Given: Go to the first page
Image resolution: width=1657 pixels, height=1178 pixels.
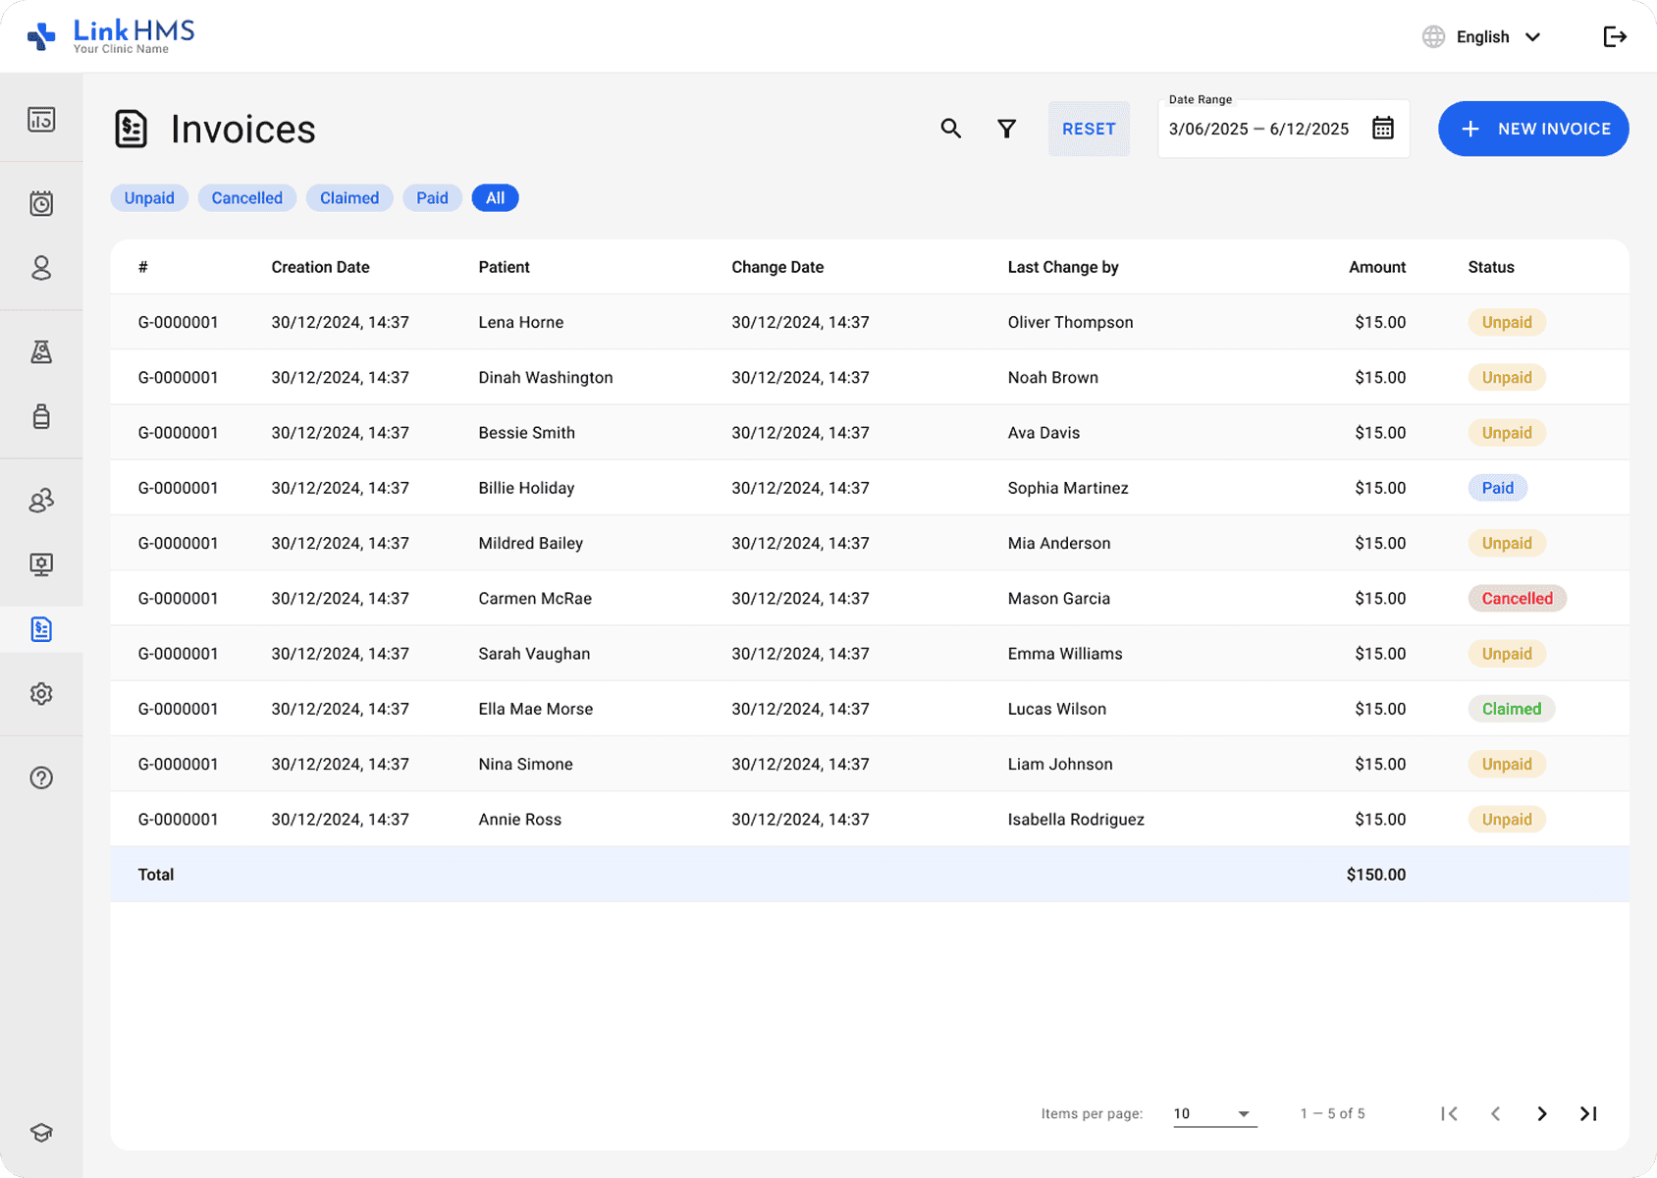Looking at the screenshot, I should [1449, 1113].
